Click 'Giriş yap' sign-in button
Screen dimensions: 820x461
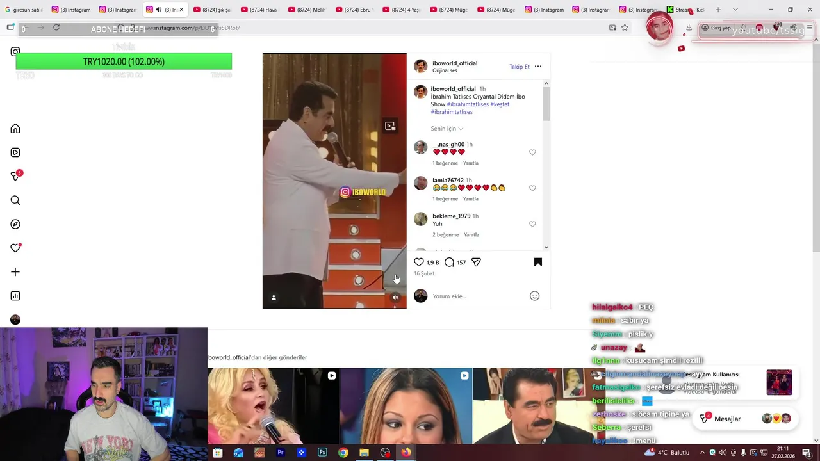[716, 28]
